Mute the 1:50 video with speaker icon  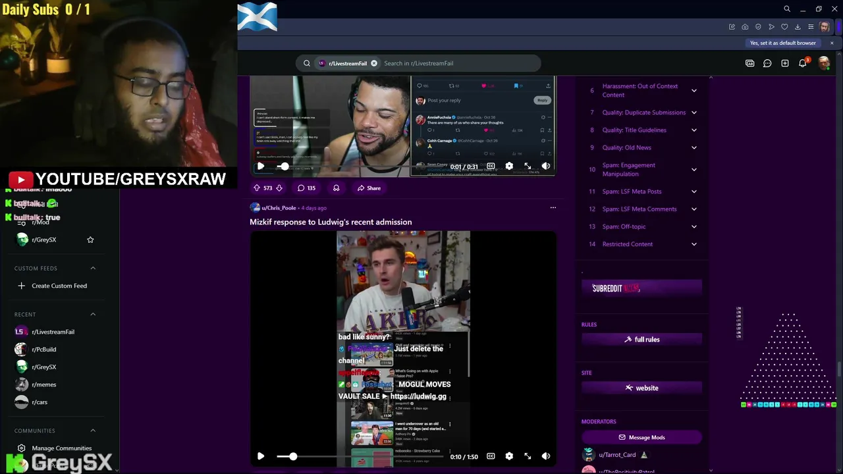tap(546, 456)
